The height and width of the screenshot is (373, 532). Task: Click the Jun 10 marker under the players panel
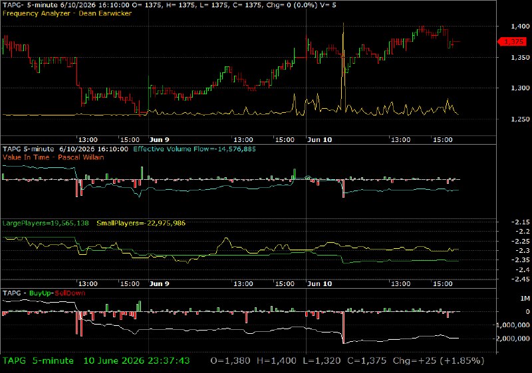319,283
